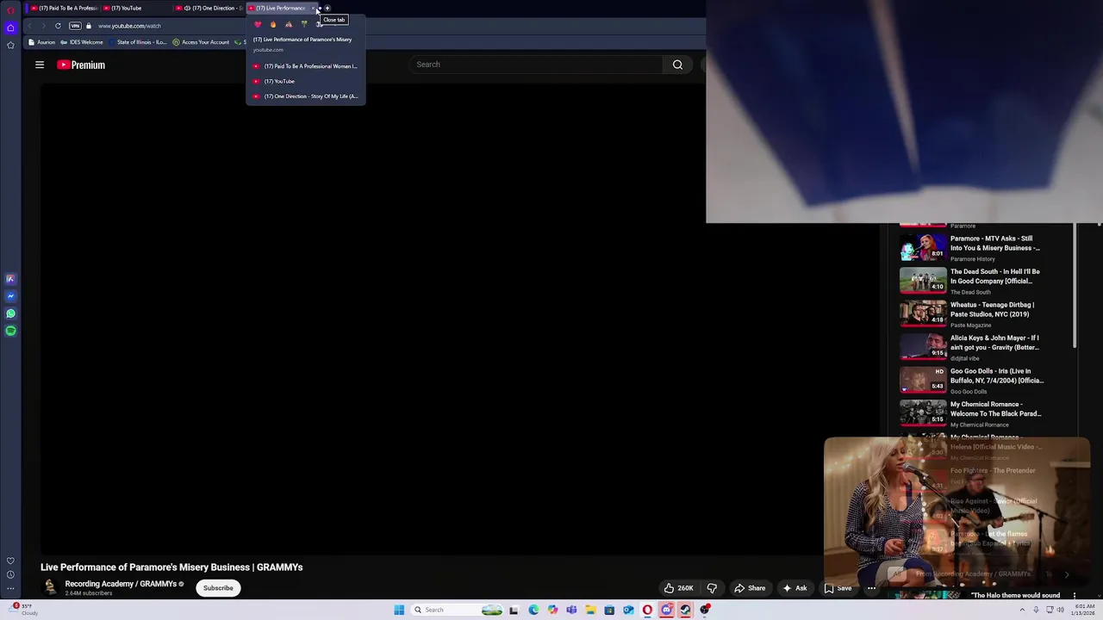Open State of Illinois bookmark
This screenshot has height=620, width=1103.
pyautogui.click(x=138, y=42)
